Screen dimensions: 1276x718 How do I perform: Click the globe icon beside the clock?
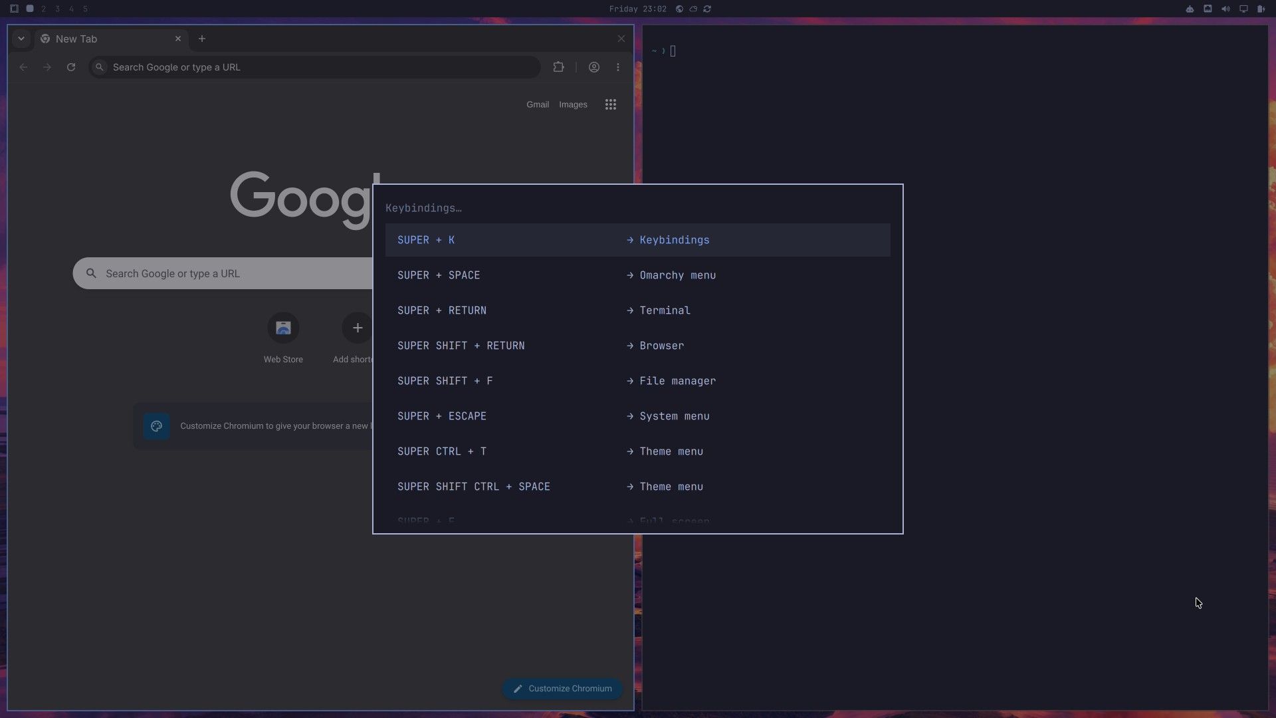pyautogui.click(x=679, y=9)
